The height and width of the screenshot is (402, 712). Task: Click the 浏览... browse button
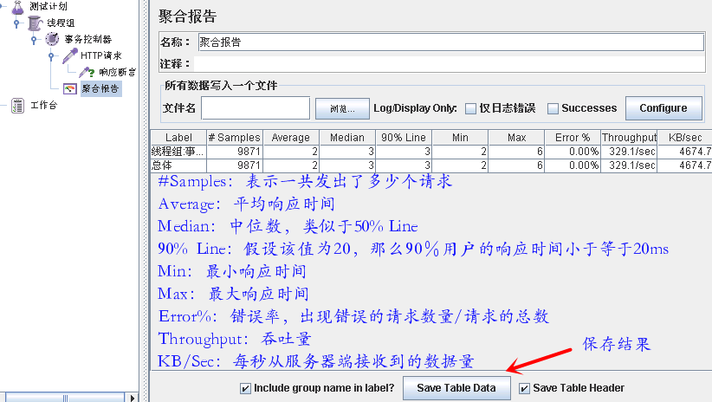point(342,108)
